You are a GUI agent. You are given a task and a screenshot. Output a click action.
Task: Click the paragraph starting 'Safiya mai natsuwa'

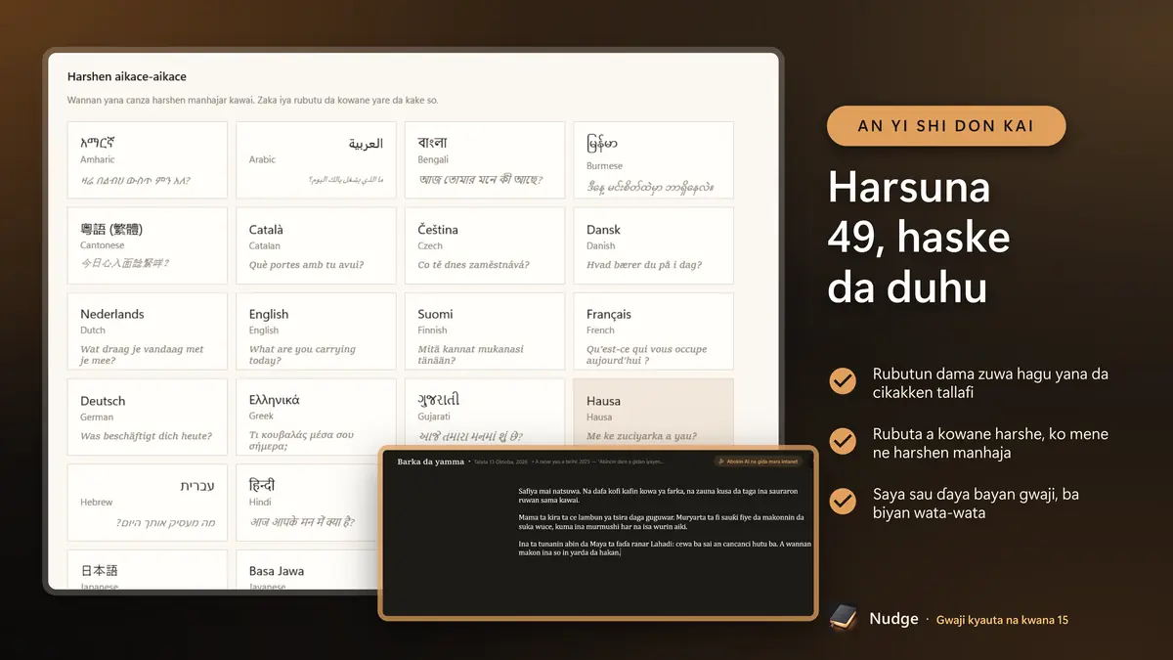tap(658, 494)
